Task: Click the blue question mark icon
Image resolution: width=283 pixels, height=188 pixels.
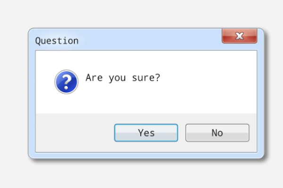Action: [x=67, y=82]
